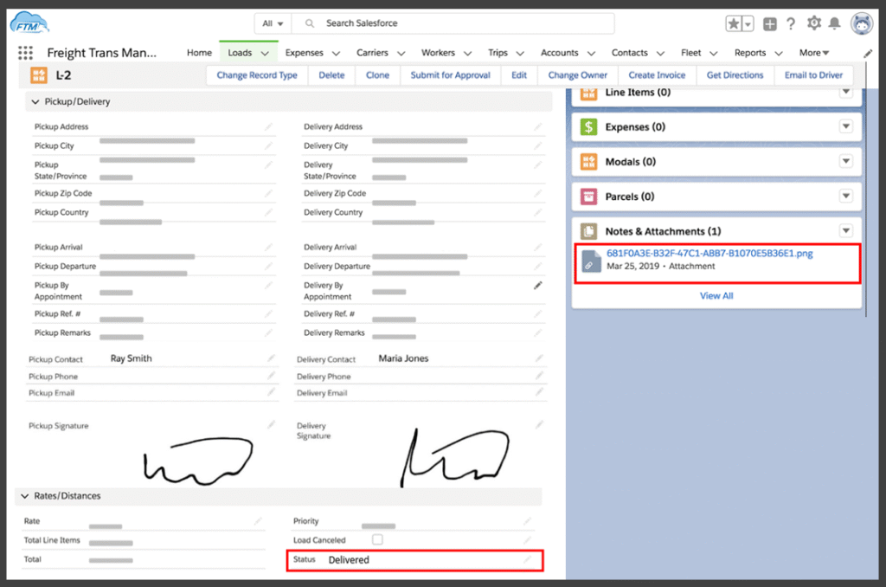The width and height of the screenshot is (886, 587).
Task: Open the App Launcher grid icon
Action: [24, 53]
